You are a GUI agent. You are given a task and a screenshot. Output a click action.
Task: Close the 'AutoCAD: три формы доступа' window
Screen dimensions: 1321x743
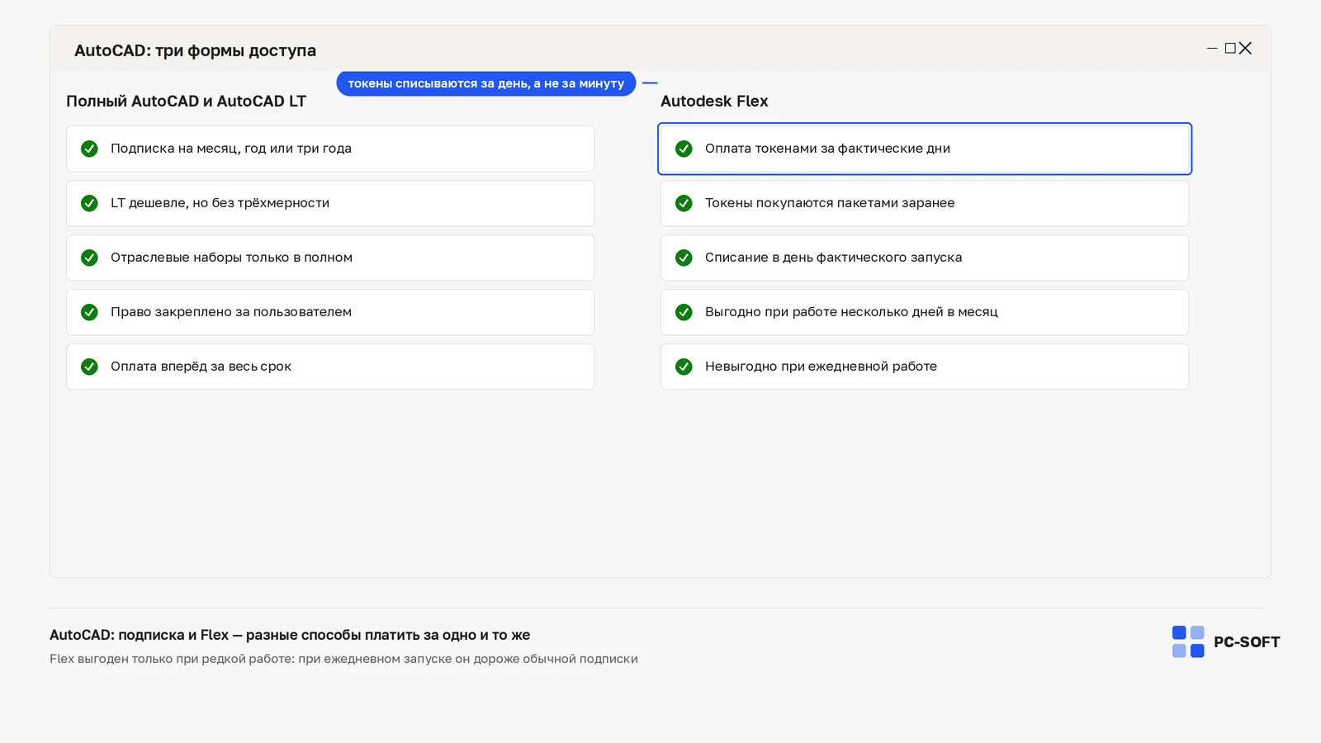(x=1246, y=49)
